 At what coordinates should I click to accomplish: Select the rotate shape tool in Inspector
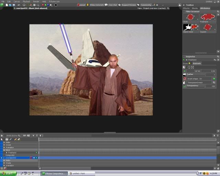click(x=189, y=67)
